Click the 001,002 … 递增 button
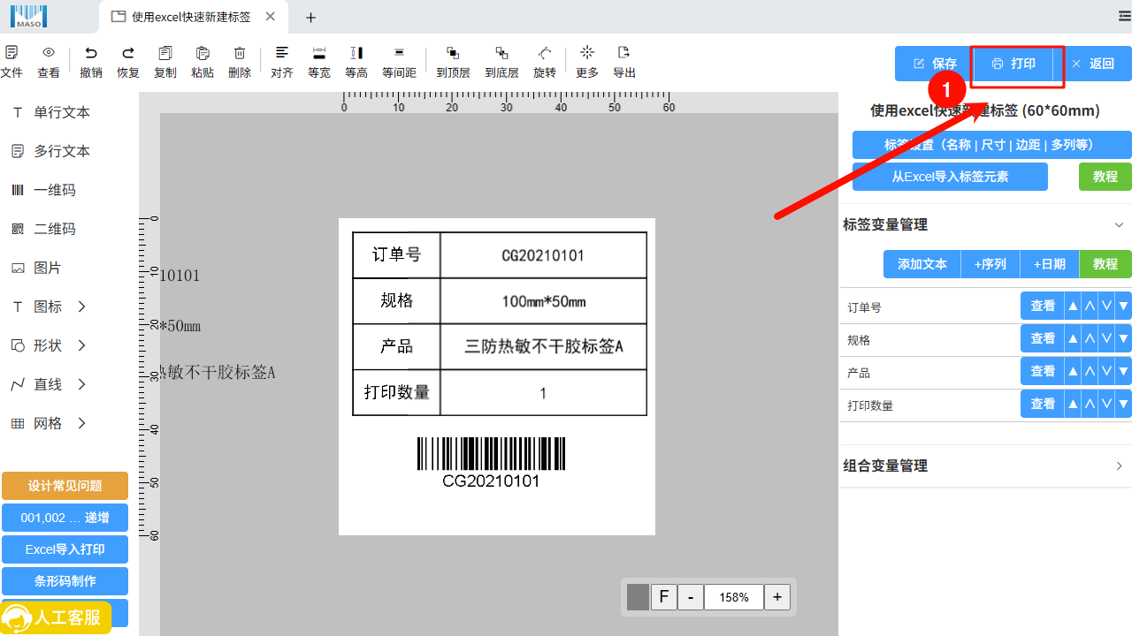Image resolution: width=1132 pixels, height=636 pixels. 65,518
